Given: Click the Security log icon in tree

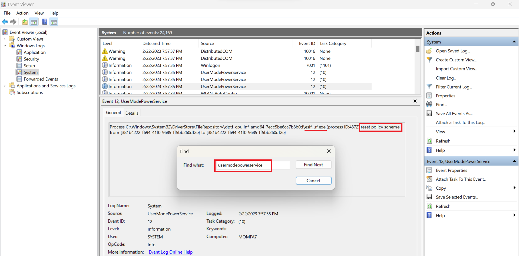Looking at the screenshot, I should pos(19,59).
